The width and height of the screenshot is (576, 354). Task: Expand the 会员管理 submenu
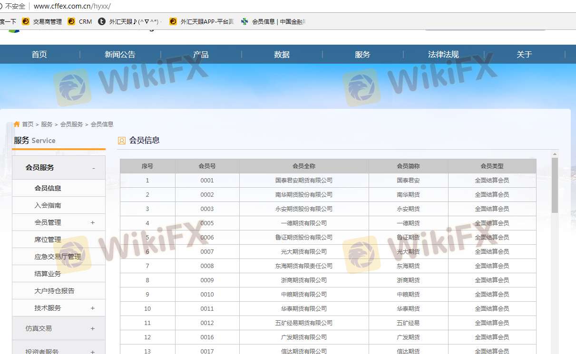92,222
